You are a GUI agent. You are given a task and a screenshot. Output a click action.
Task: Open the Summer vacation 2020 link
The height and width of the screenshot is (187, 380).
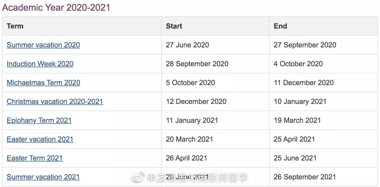click(43, 45)
